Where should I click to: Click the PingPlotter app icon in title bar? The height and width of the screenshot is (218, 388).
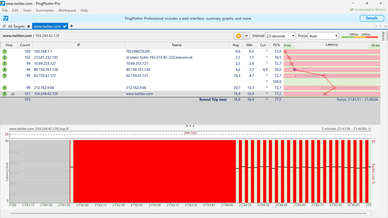tap(3, 3)
